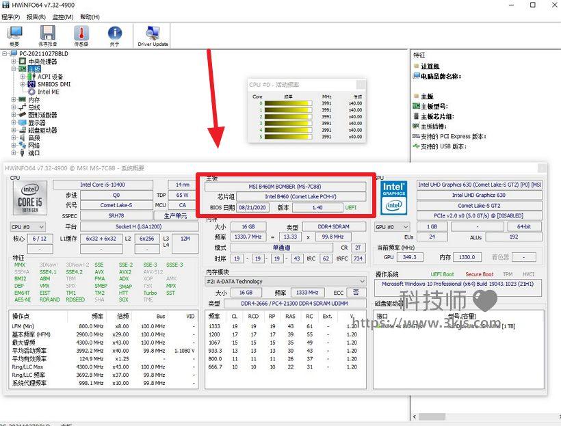This screenshot has height=426, width=561.
Task: Close the CPU #0 活动频率 window
Action: point(361,84)
